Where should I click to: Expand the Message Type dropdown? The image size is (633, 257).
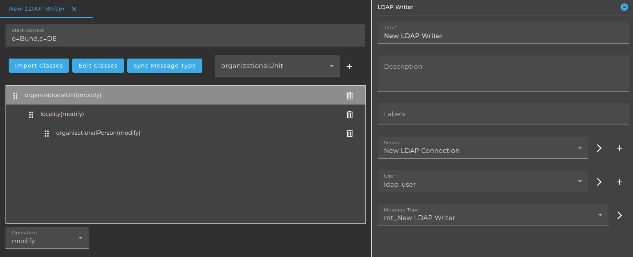(493, 215)
